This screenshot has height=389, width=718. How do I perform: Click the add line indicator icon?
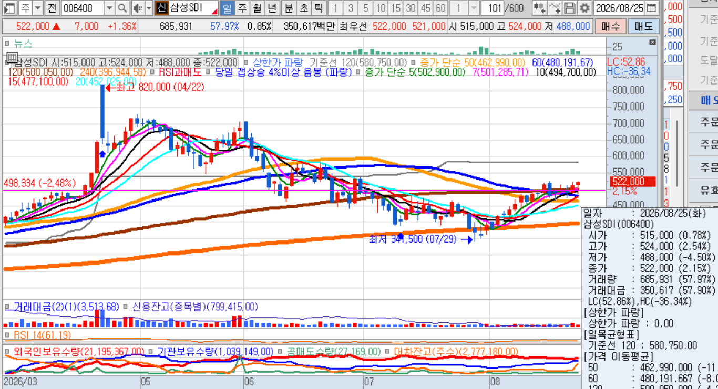[555, 8]
